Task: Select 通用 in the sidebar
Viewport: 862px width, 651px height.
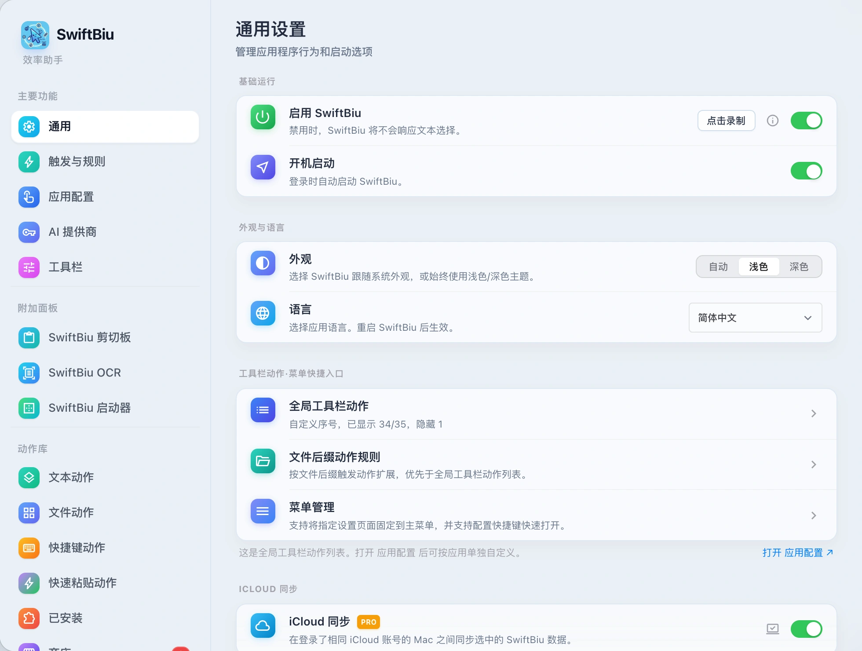Action: click(105, 127)
